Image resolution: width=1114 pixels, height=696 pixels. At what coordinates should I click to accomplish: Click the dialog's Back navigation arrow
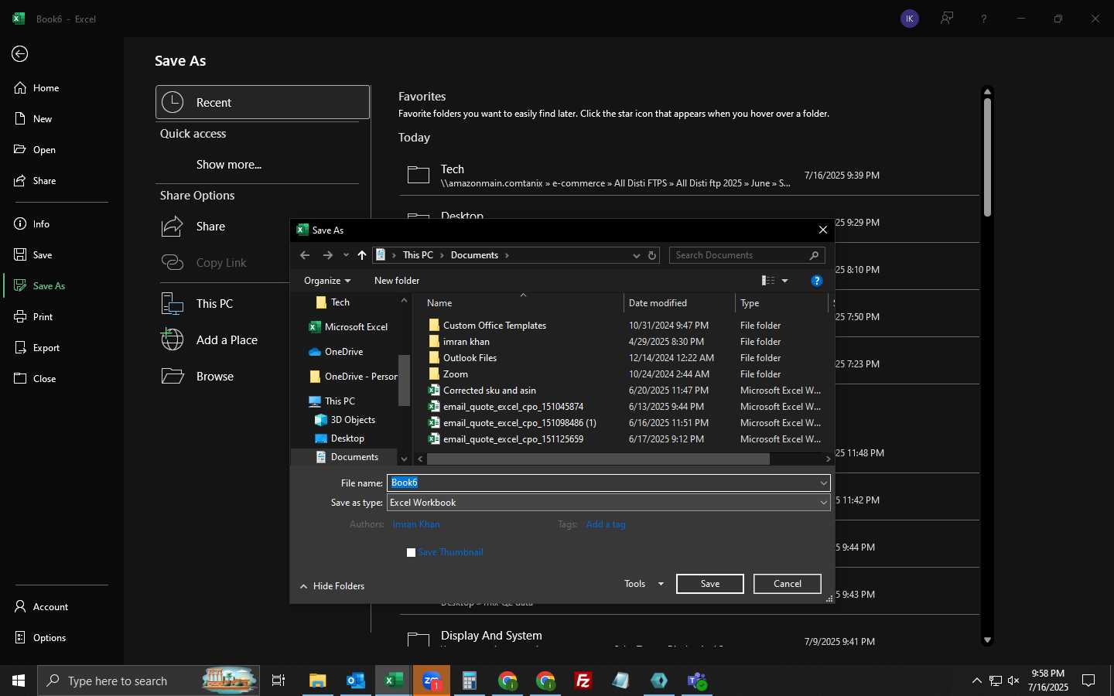305,255
